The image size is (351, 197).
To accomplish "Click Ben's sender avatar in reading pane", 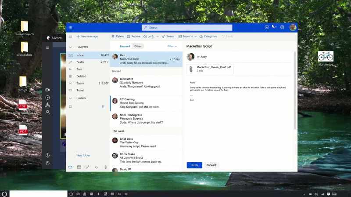I will pos(190,57).
